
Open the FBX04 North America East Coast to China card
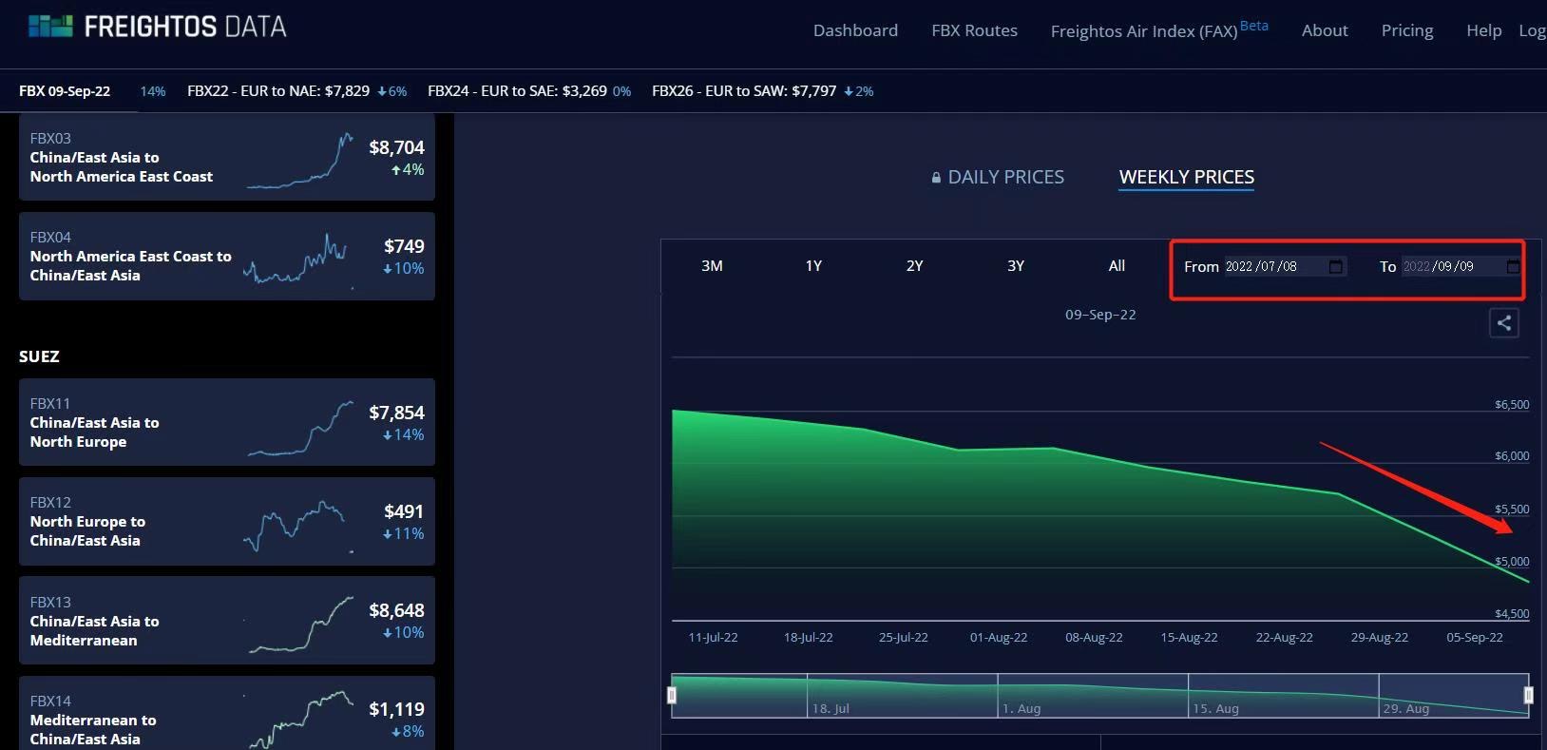tap(227, 256)
